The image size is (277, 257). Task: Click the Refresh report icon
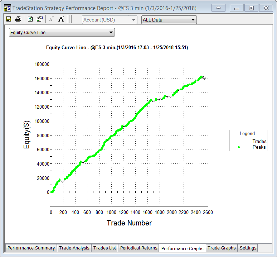coord(30,19)
